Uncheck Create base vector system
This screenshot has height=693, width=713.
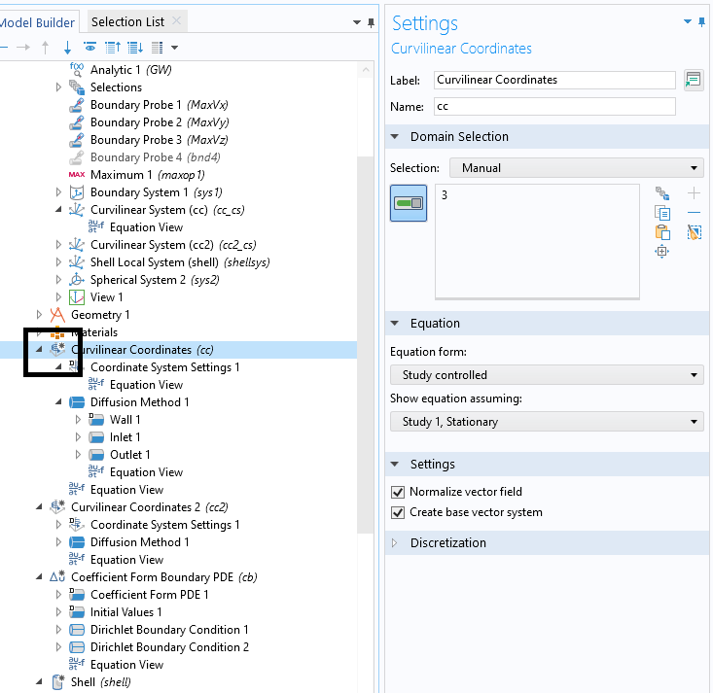pos(397,512)
